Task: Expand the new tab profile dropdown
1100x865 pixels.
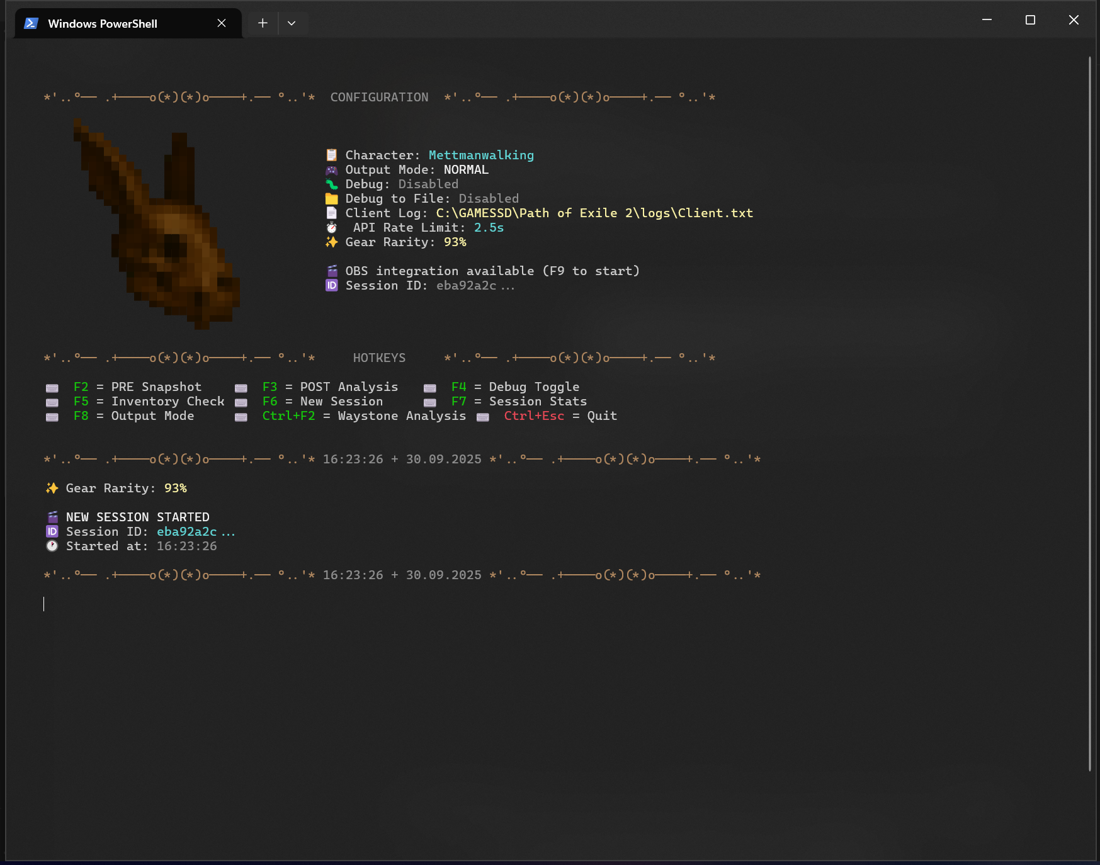Action: [x=292, y=23]
